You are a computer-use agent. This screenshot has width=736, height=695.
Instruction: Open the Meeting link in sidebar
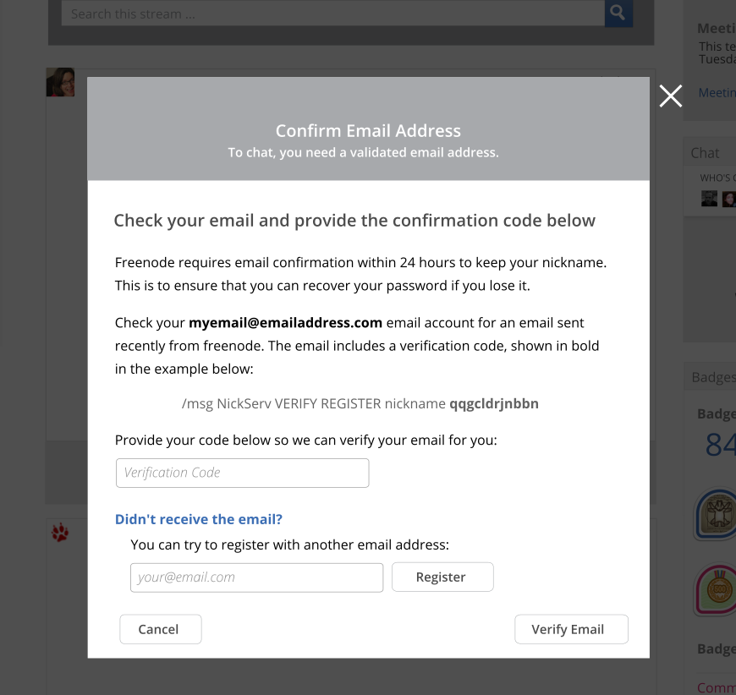click(717, 92)
